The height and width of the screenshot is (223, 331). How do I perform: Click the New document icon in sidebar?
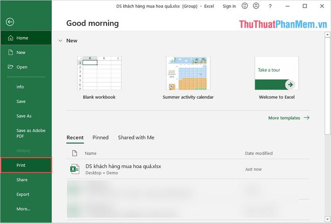point(10,52)
